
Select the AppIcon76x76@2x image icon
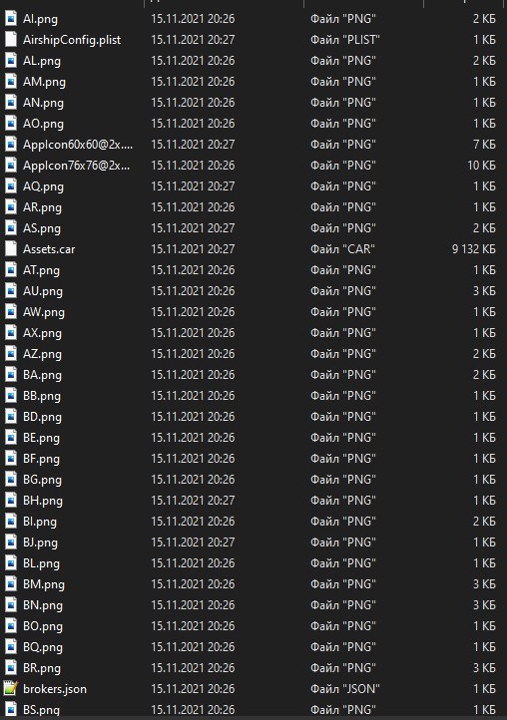(x=11, y=166)
